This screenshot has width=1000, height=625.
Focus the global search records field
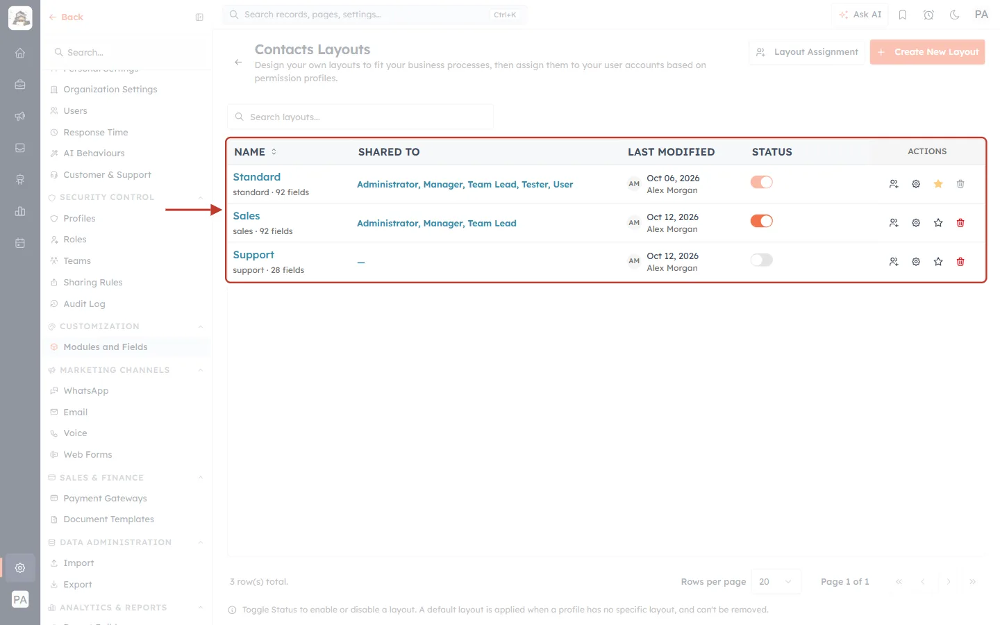375,15
